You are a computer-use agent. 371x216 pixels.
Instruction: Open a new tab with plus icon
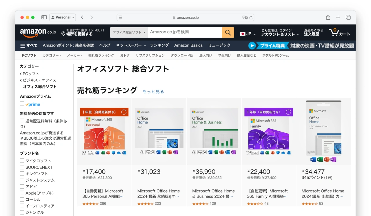click(x=338, y=17)
